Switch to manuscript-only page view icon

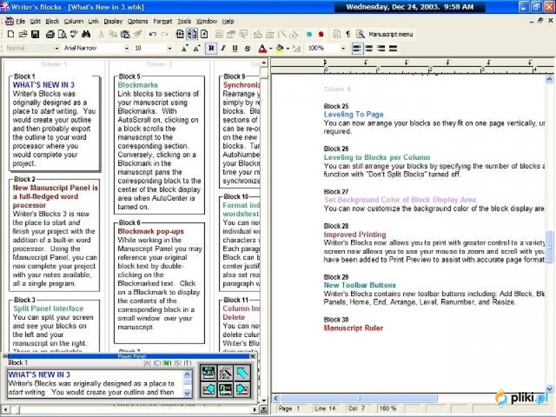click(204, 34)
